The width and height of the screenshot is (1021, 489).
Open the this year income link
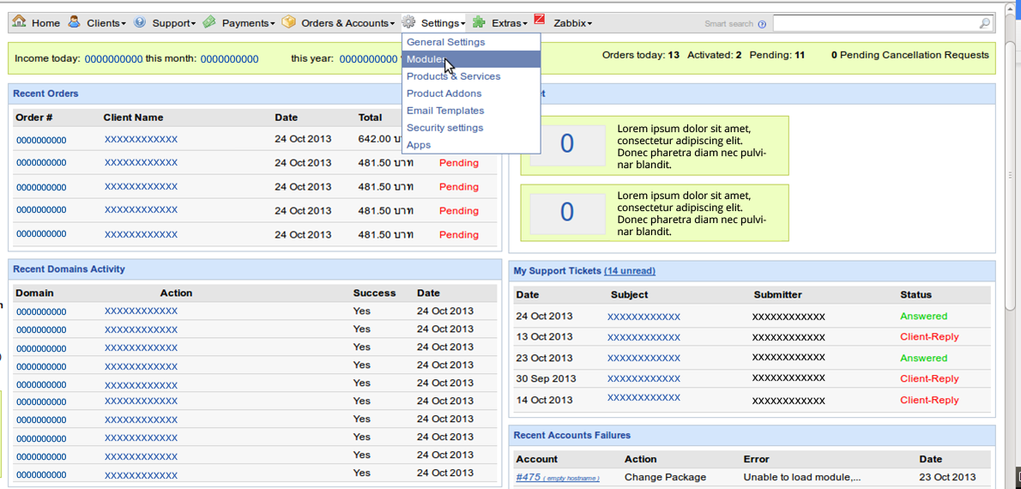(x=369, y=59)
